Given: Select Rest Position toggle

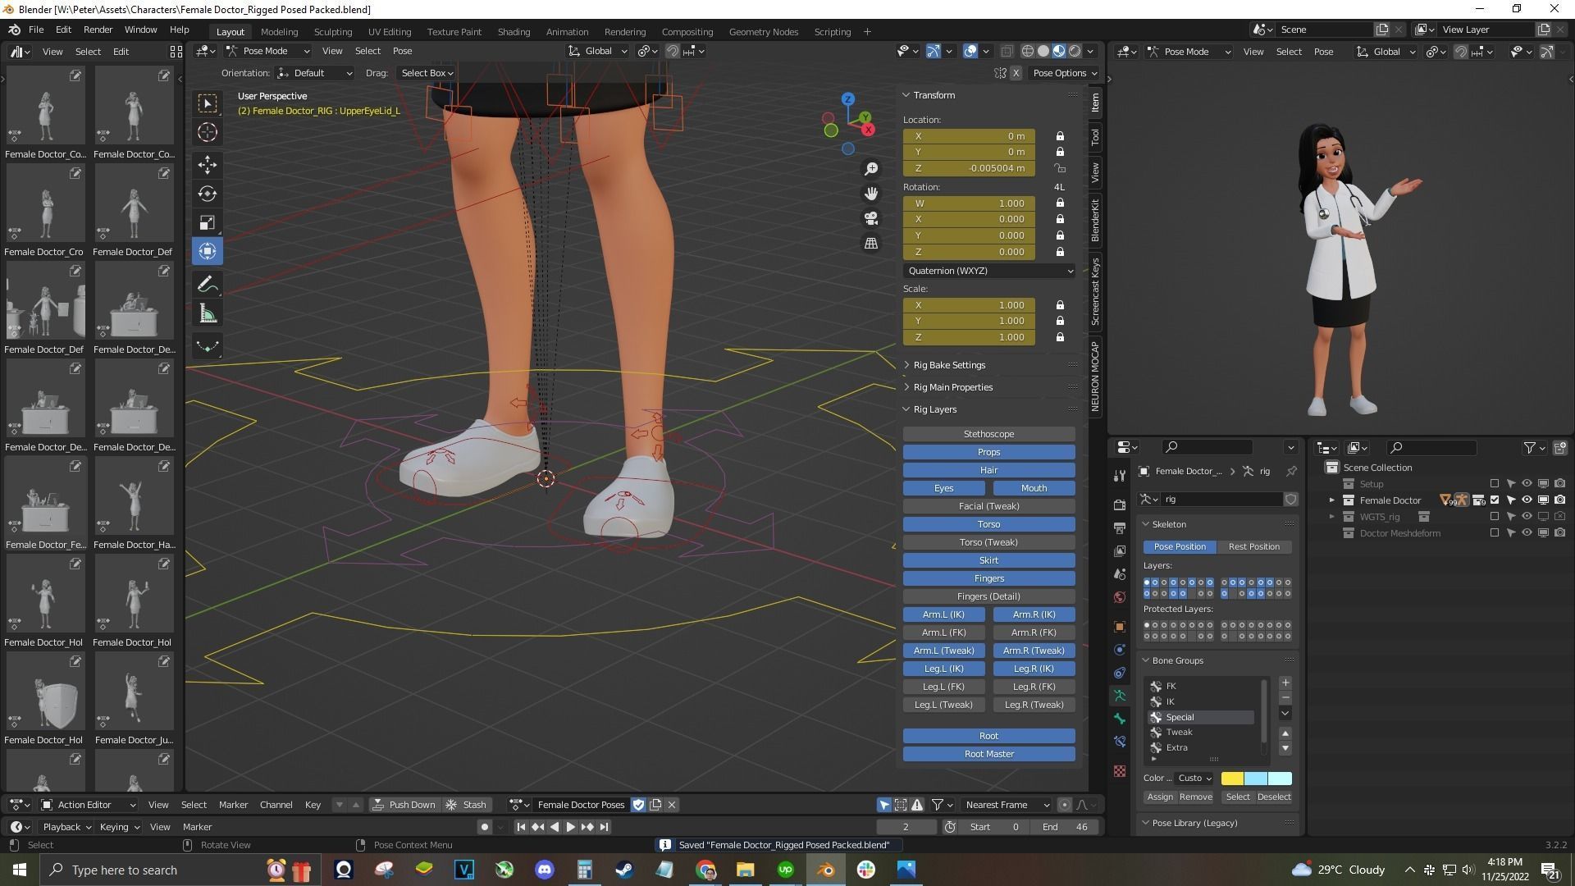Looking at the screenshot, I should pos(1253,546).
